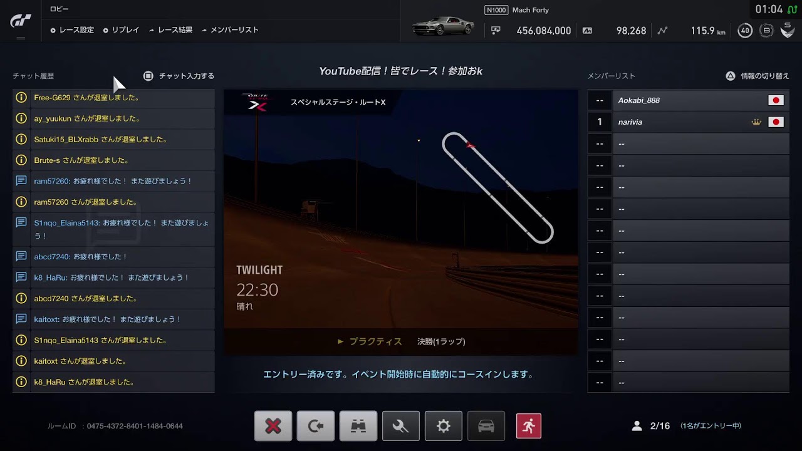Click the GT logo in top left

click(x=21, y=21)
